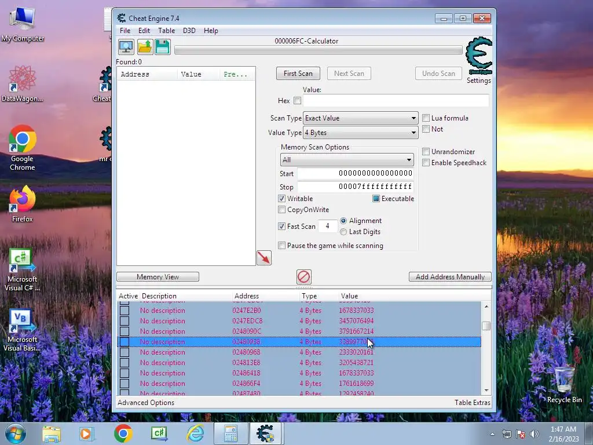
Task: Check Pause the game while scanning
Action: point(282,246)
